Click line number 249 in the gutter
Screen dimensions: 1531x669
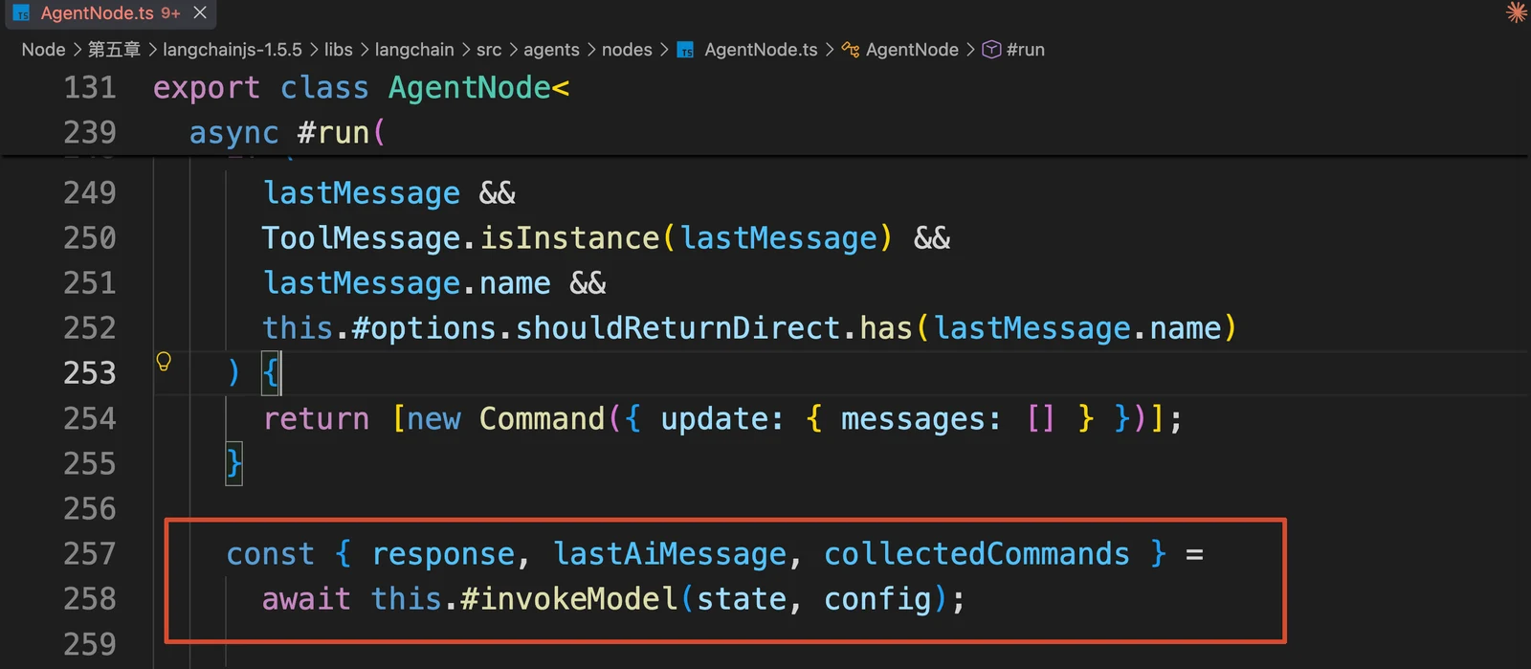coord(90,193)
